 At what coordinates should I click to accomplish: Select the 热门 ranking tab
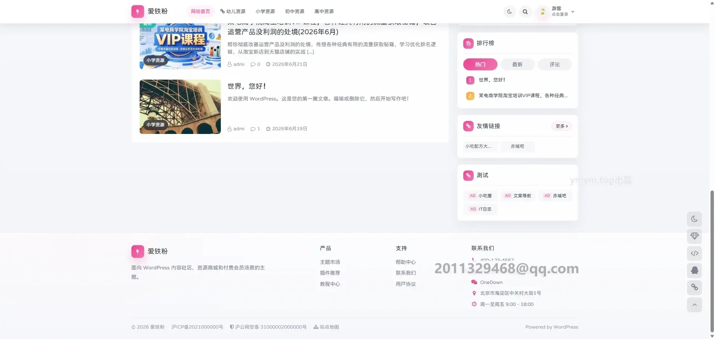click(x=480, y=64)
